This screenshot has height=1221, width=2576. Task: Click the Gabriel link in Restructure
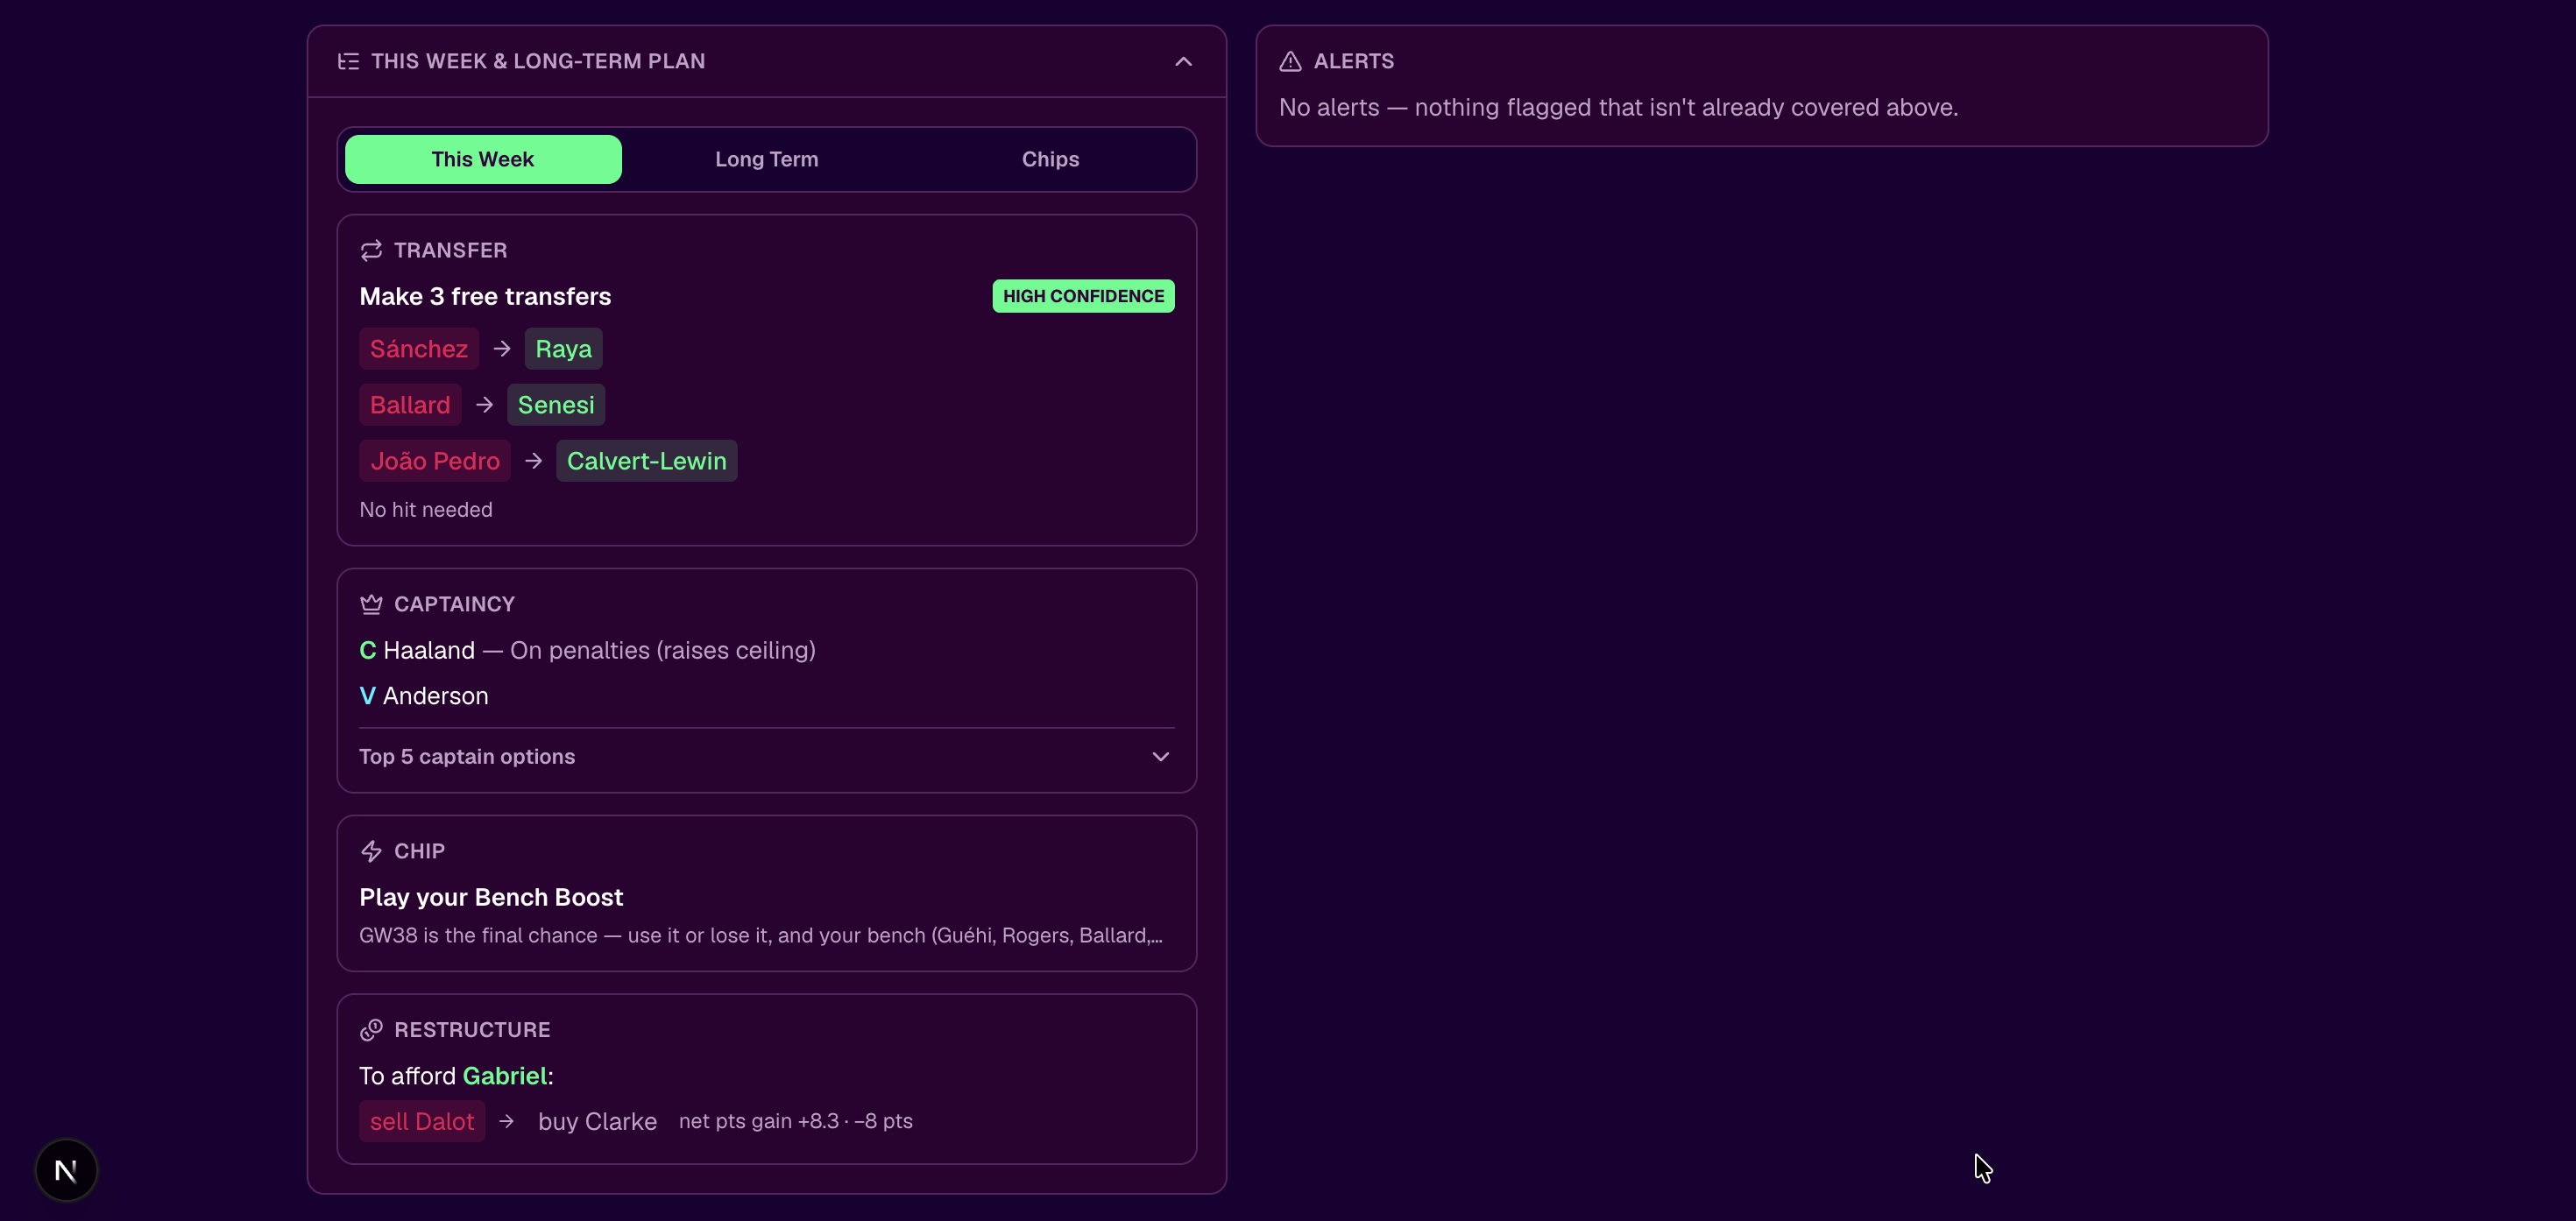tap(504, 1076)
